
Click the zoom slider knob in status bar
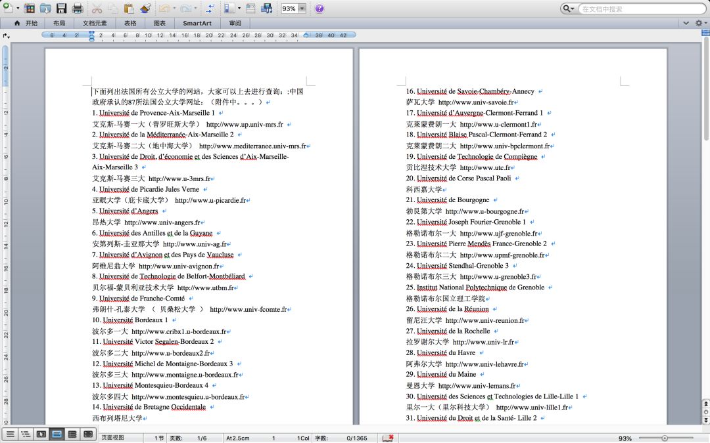pos(664,438)
